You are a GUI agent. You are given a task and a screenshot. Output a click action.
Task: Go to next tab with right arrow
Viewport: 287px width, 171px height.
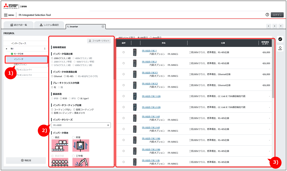tap(275, 26)
